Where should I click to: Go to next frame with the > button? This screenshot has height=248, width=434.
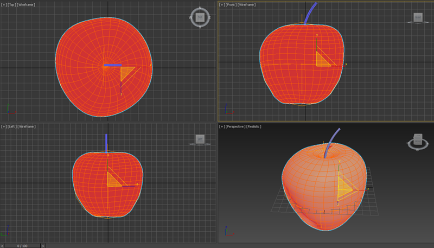point(43,246)
